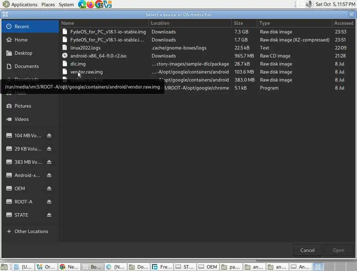Click the dlc.img file icon
This screenshot has width=357, height=271.
(65, 64)
